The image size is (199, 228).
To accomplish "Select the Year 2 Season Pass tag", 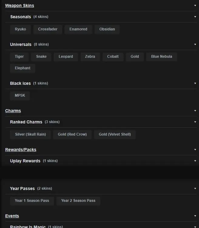I will point(78,201).
